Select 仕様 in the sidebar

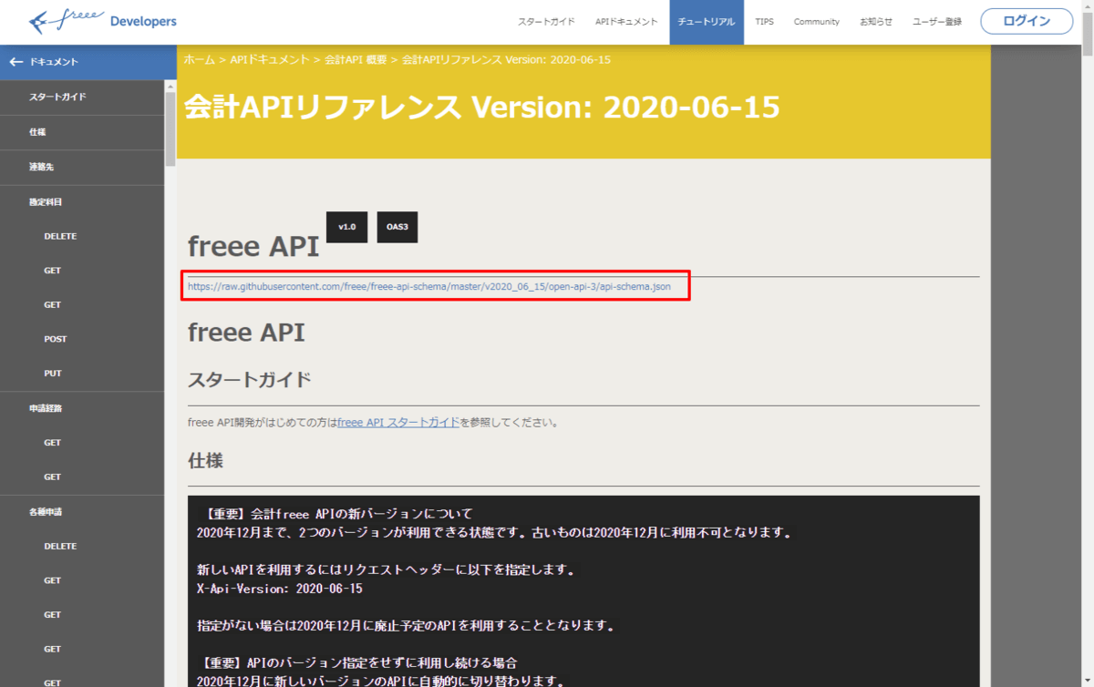point(82,132)
